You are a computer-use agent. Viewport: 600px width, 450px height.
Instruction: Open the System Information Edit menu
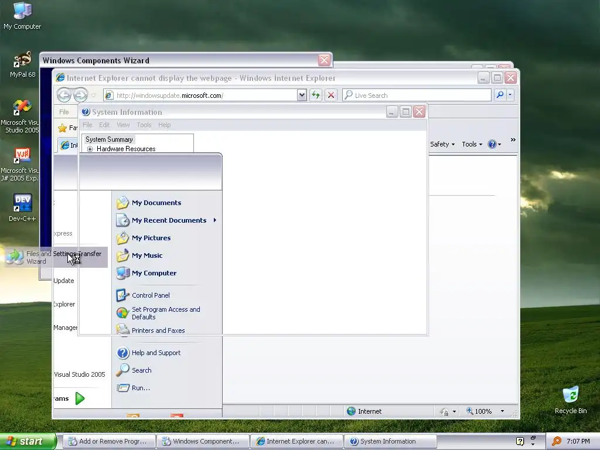pyautogui.click(x=104, y=125)
